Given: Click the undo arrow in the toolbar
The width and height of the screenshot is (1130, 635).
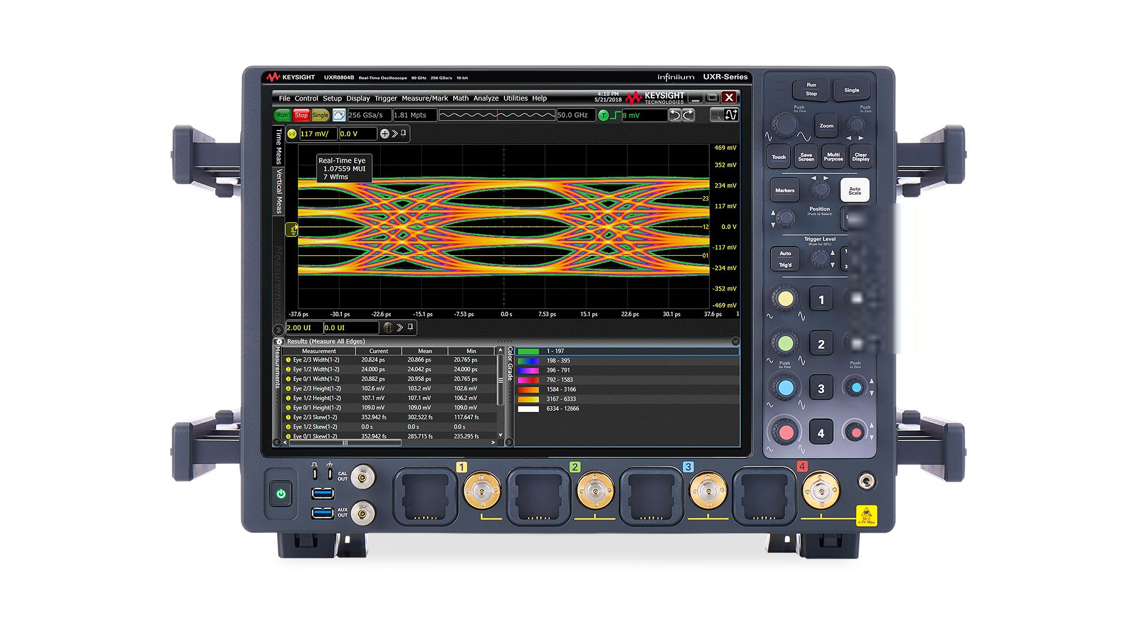Looking at the screenshot, I should pyautogui.click(x=675, y=115).
